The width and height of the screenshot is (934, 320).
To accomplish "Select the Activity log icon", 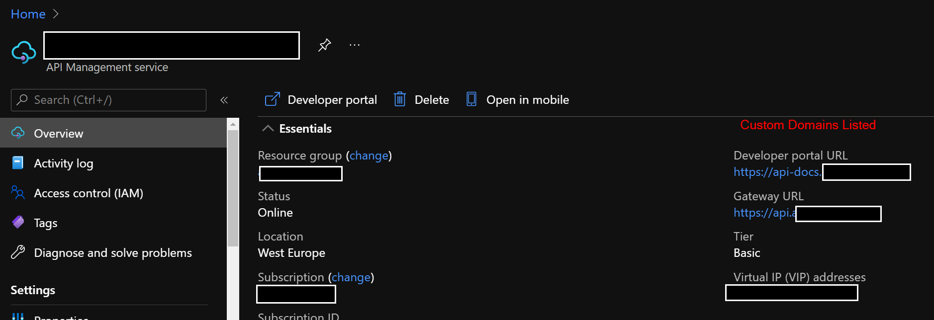I will (18, 162).
